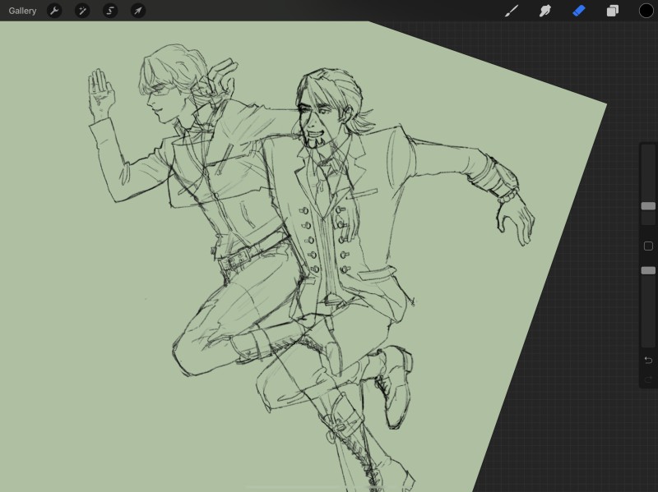Viewport: 658px width, 492px height.
Task: Tap the brush opacity slider handle
Action: click(x=648, y=270)
